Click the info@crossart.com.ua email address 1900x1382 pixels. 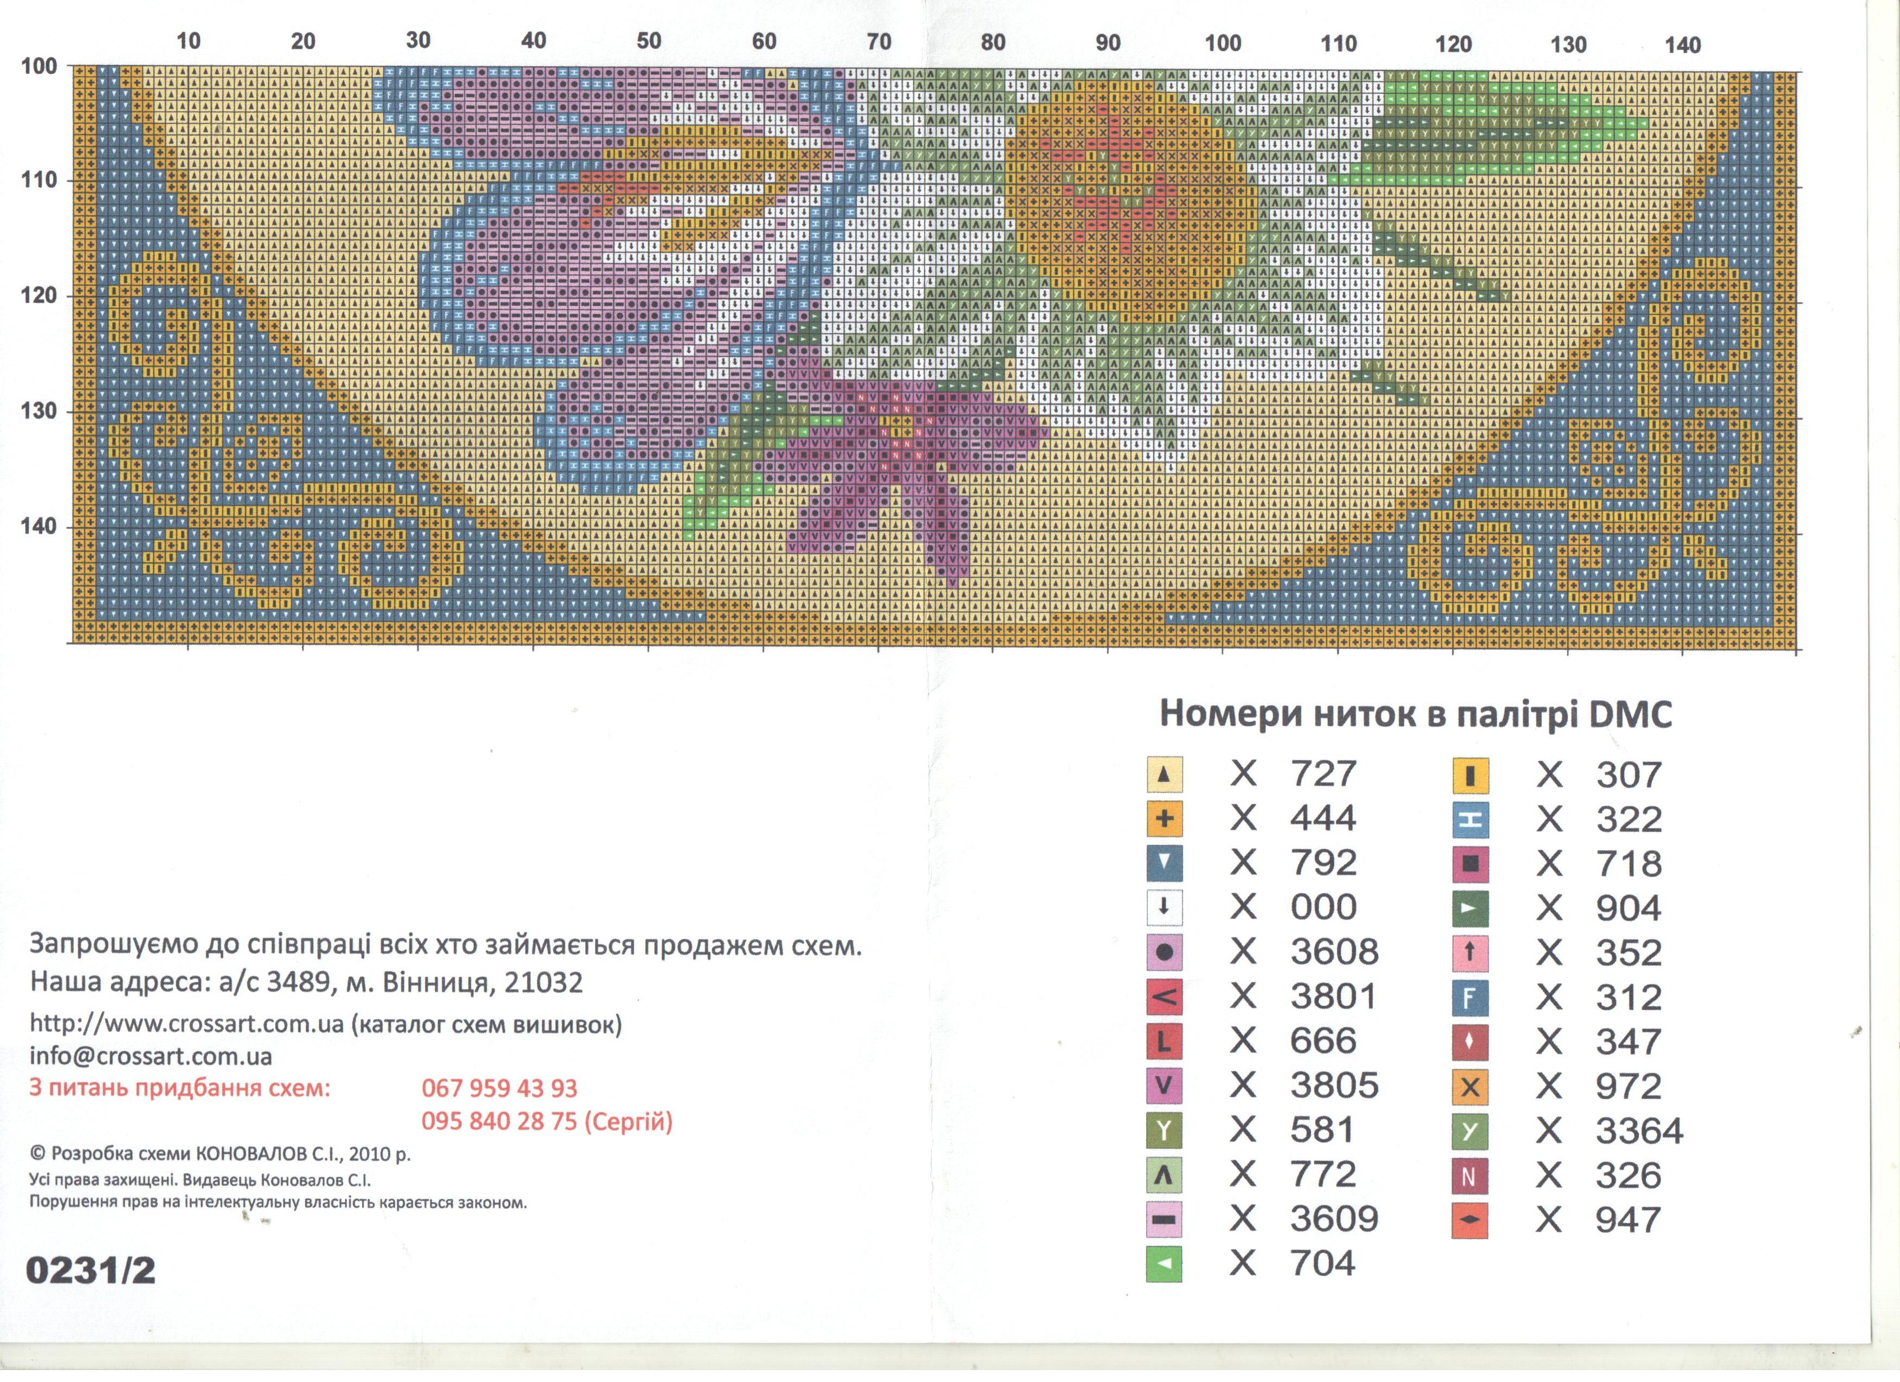pos(151,1056)
